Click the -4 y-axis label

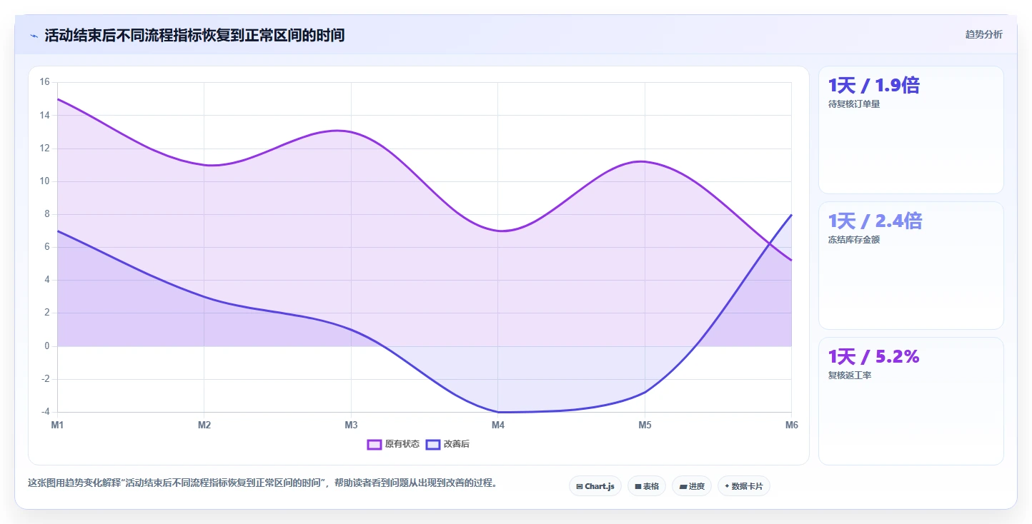(x=44, y=412)
